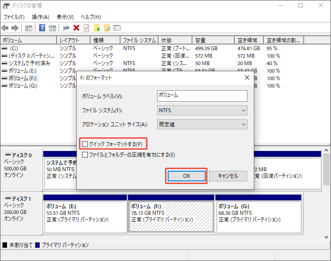This screenshot has height=261, width=331.
Task: Click OK in the format dialog
Action: pos(186,176)
